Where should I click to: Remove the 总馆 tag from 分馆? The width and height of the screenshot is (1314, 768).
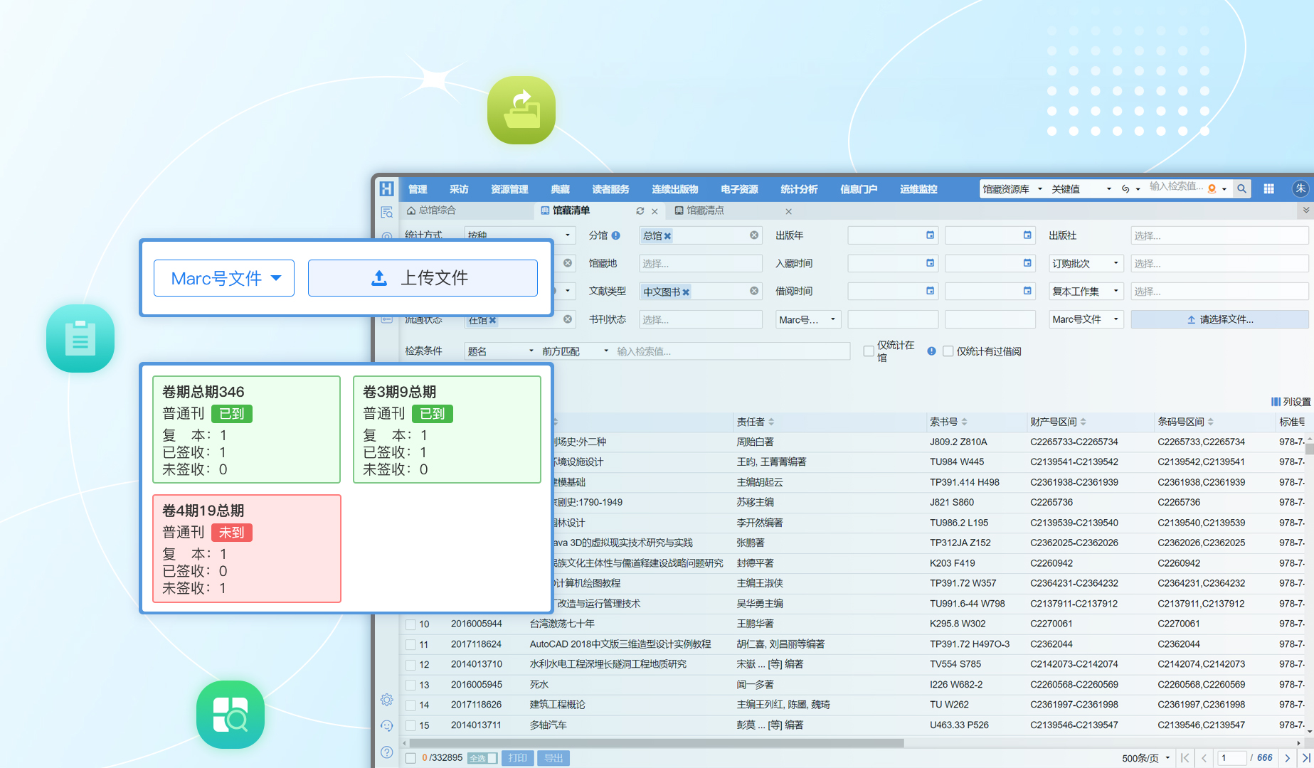[668, 236]
